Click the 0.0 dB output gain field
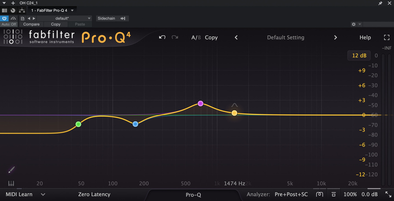394x201 pixels. click(x=370, y=194)
